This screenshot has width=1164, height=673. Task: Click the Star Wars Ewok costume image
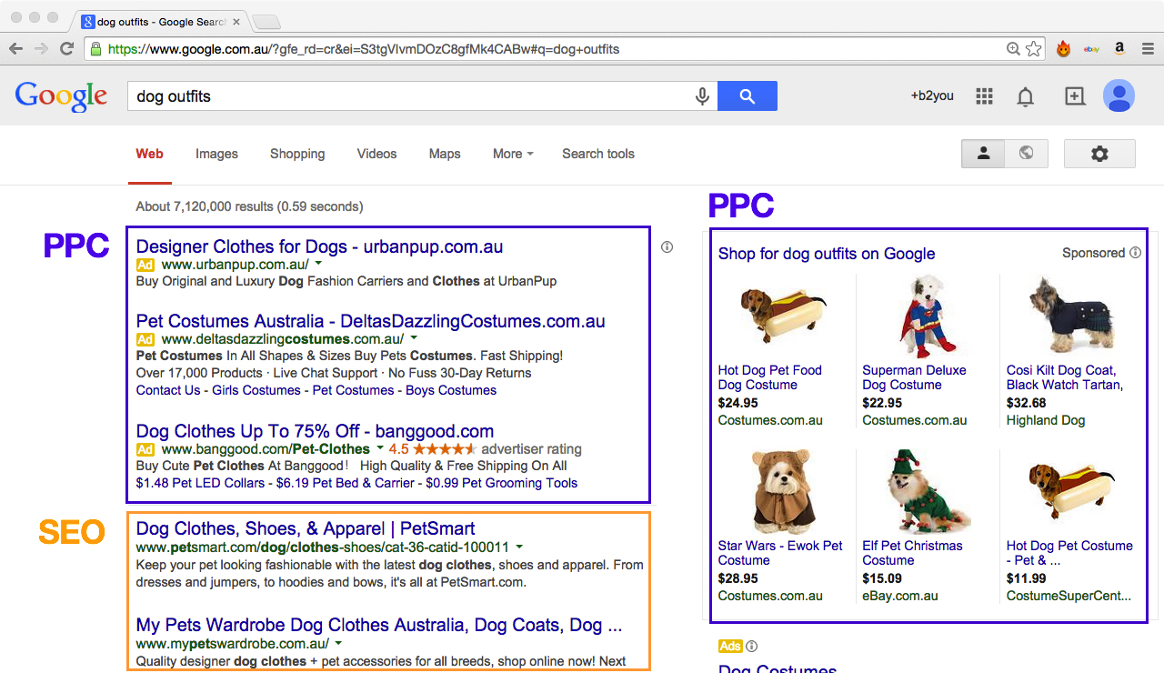(782, 491)
